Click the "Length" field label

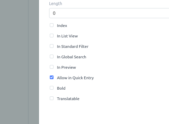(x=56, y=4)
